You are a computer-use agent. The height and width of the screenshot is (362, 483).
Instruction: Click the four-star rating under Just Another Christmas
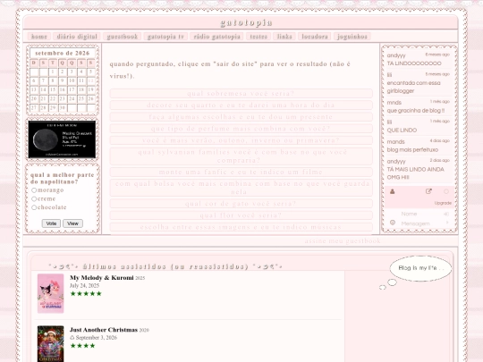(x=83, y=346)
